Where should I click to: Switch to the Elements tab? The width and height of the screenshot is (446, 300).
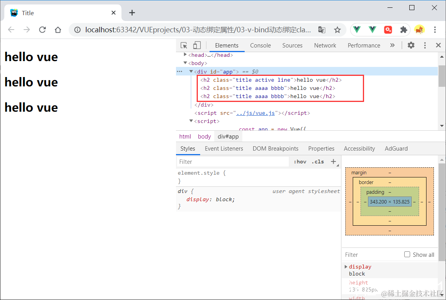point(227,46)
